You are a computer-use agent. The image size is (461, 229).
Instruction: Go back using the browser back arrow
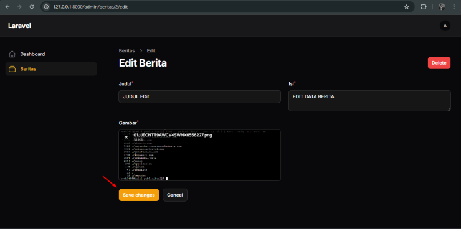coord(7,7)
